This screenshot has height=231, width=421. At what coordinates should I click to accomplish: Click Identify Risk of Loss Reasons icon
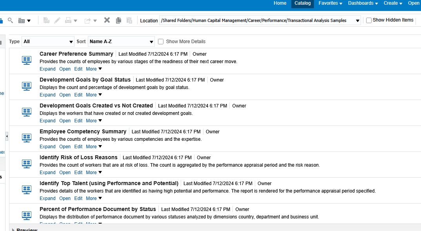click(27, 164)
